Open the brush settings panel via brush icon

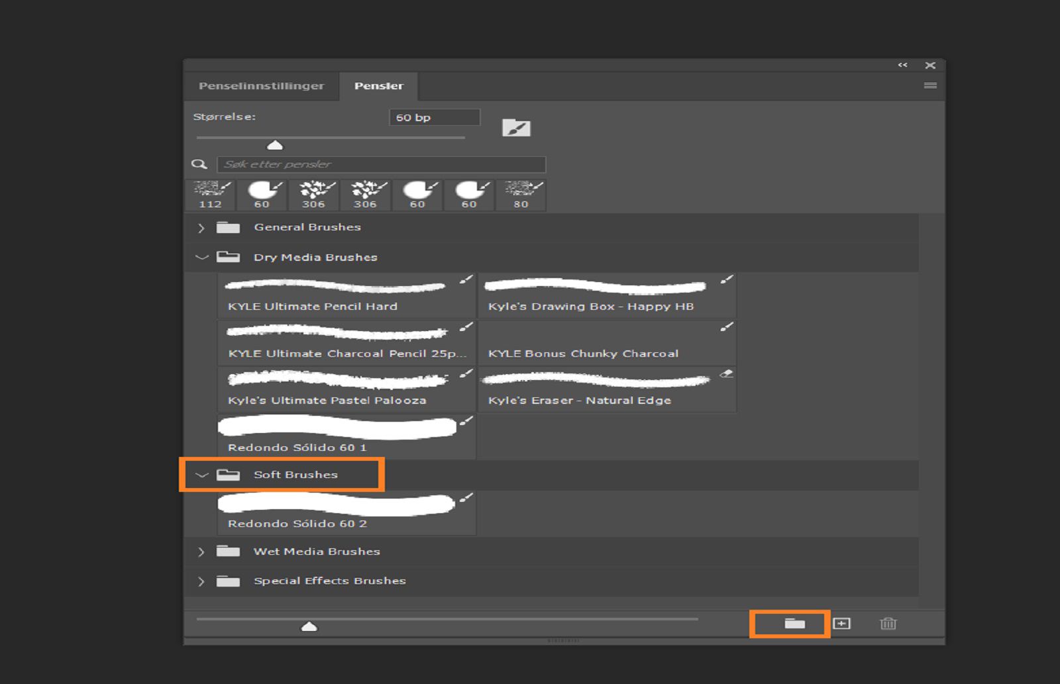516,128
